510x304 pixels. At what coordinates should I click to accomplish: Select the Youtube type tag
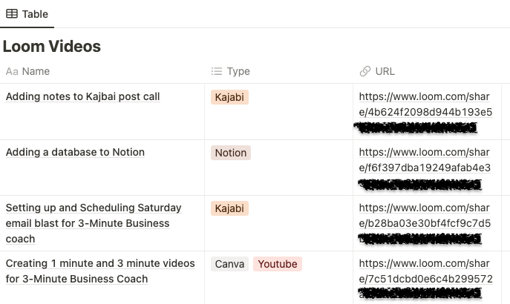point(278,264)
